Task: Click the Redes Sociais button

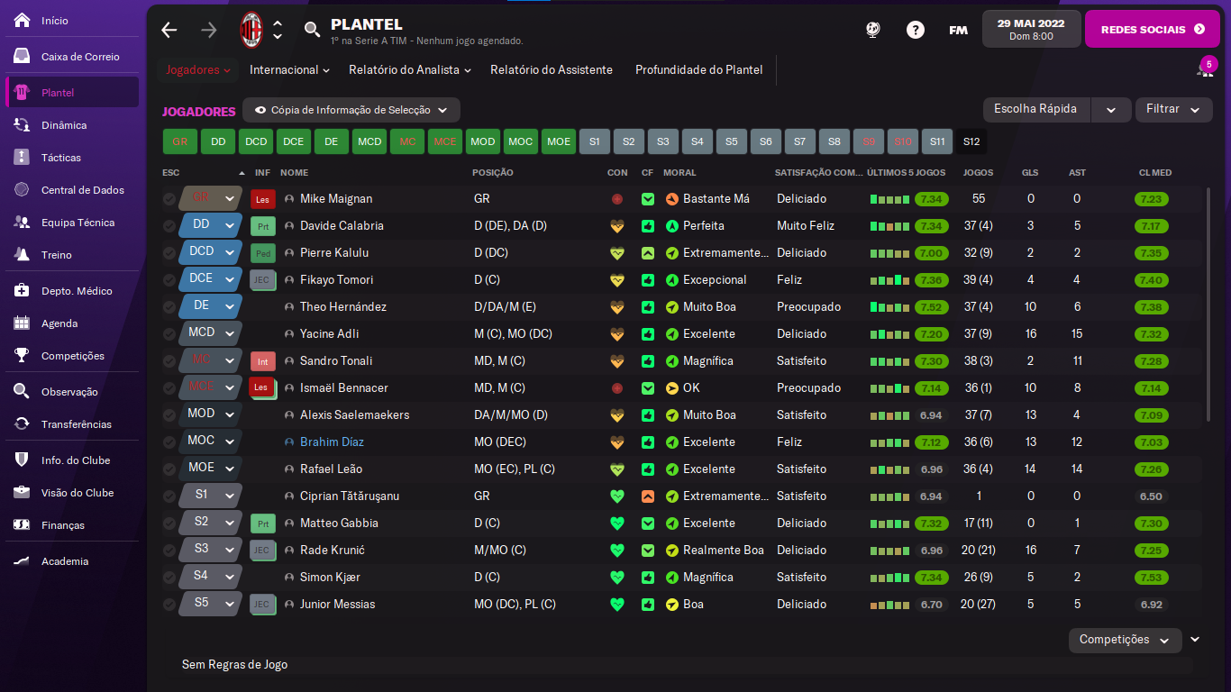Action: [x=1152, y=30]
